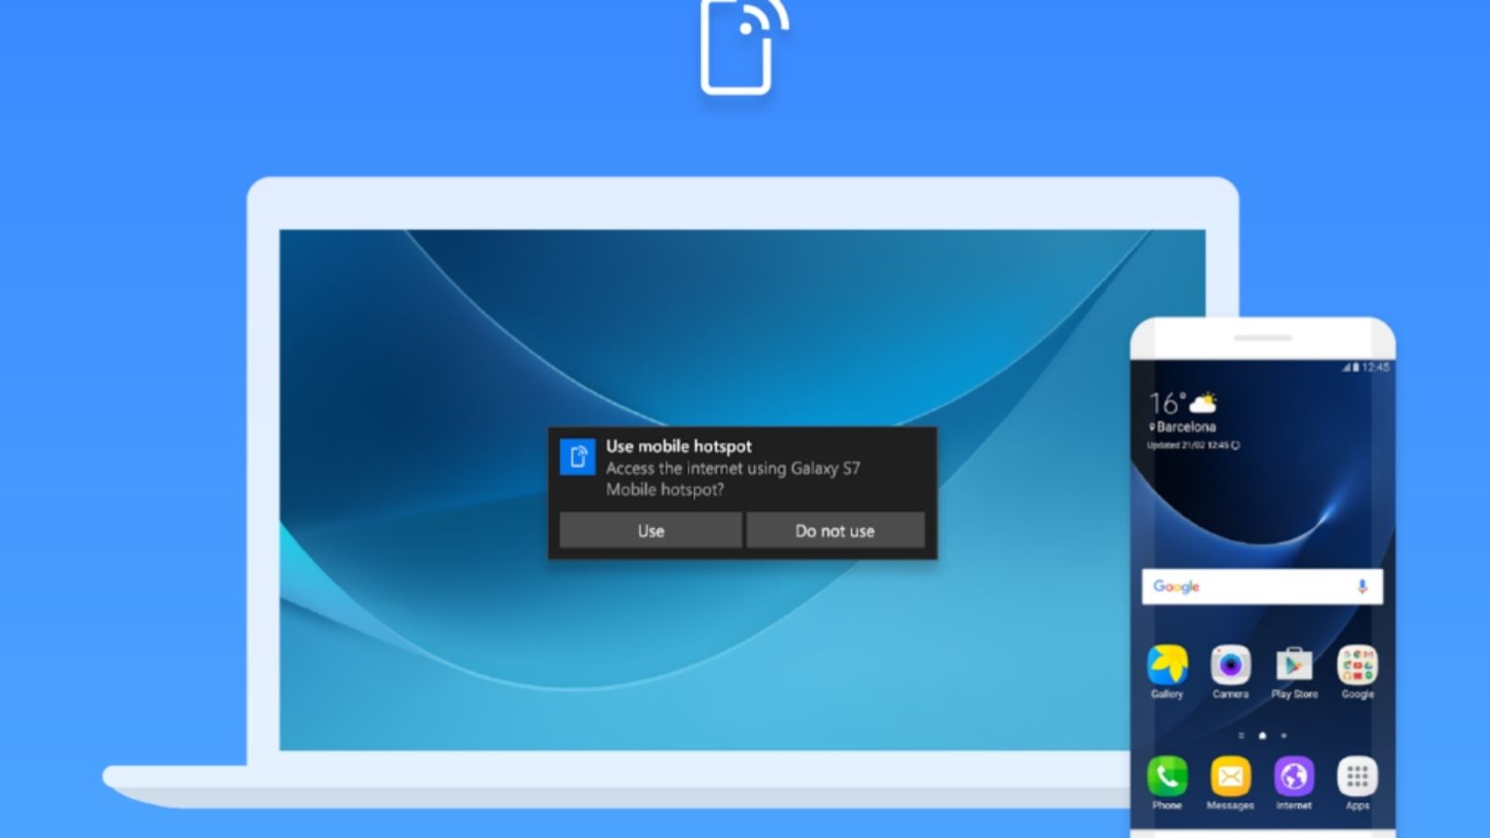This screenshot has width=1490, height=838.
Task: Click the Use mobile hotspot notification title
Action: pyautogui.click(x=678, y=446)
